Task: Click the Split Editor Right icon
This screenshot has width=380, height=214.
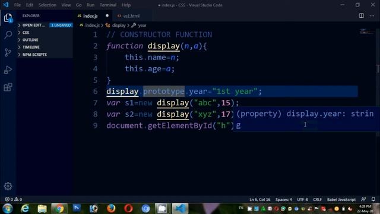Action: [362, 16]
